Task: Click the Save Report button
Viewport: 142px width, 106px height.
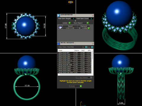Action: click(81, 23)
